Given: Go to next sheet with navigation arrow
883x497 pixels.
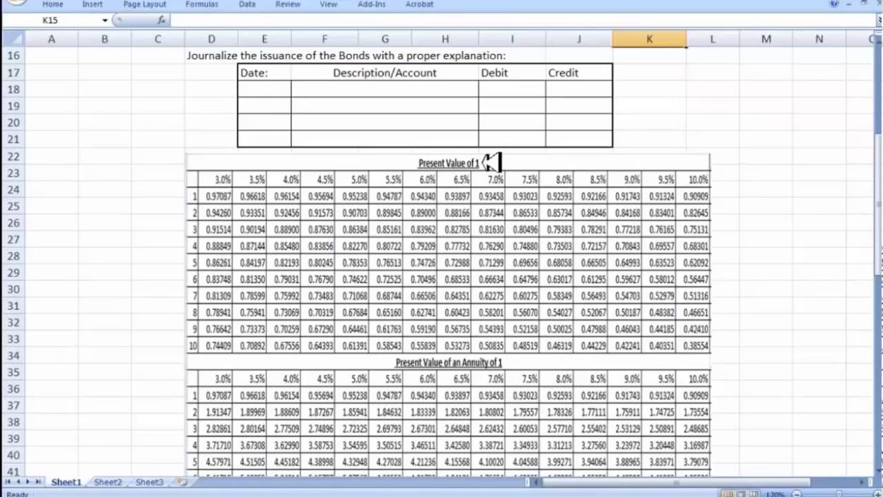Looking at the screenshot, I should pyautogui.click(x=28, y=482).
